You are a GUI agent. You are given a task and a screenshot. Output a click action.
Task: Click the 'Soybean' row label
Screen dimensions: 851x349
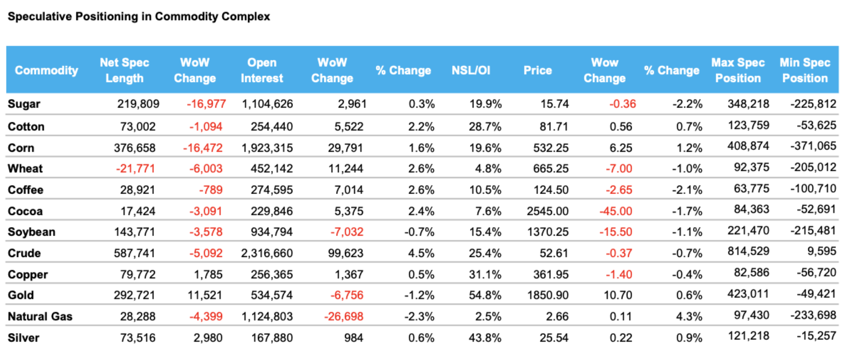(32, 232)
